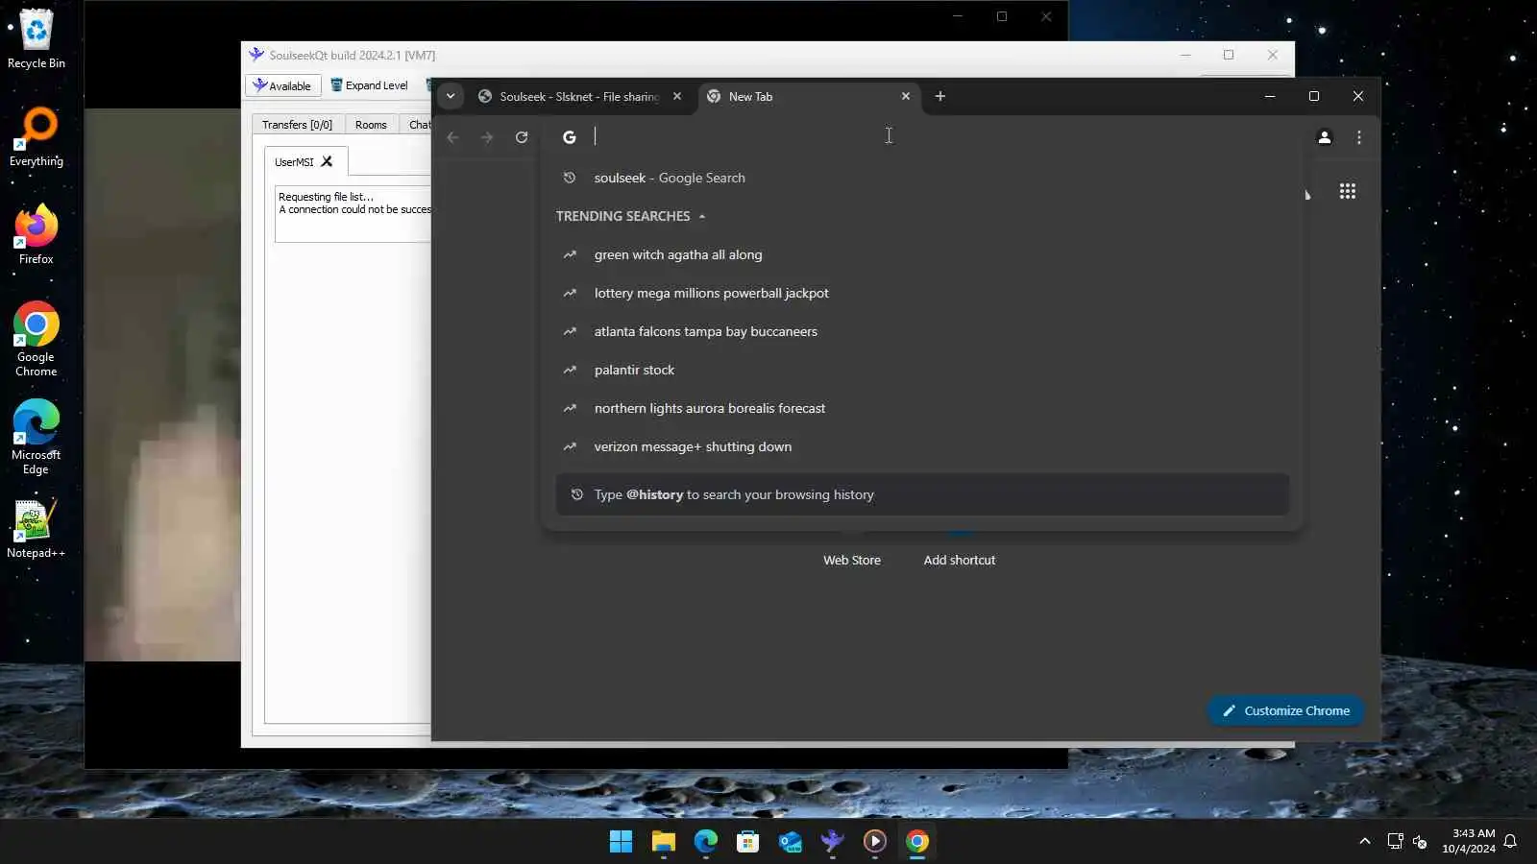The height and width of the screenshot is (864, 1537).
Task: Show hidden system tray icons chevron
Action: (1364, 842)
